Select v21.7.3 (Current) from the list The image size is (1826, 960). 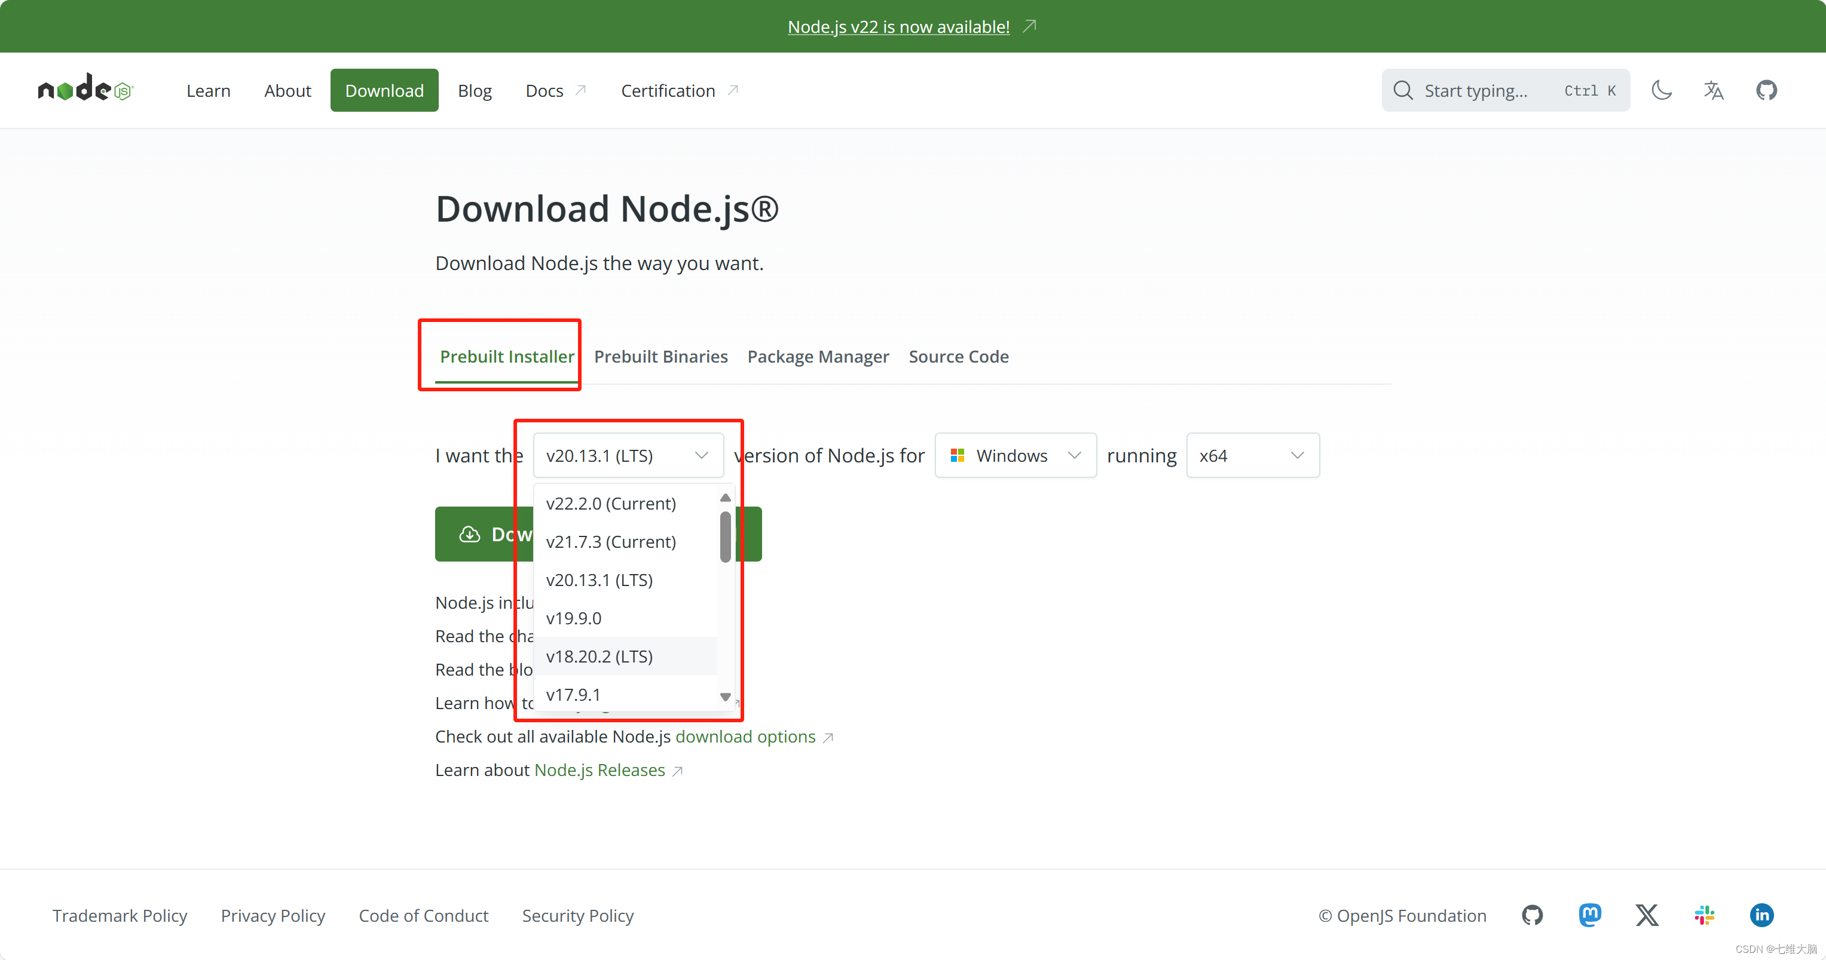pos(625,541)
